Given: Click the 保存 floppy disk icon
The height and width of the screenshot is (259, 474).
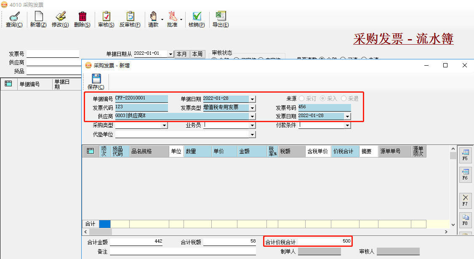Looking at the screenshot, I should click(96, 79).
